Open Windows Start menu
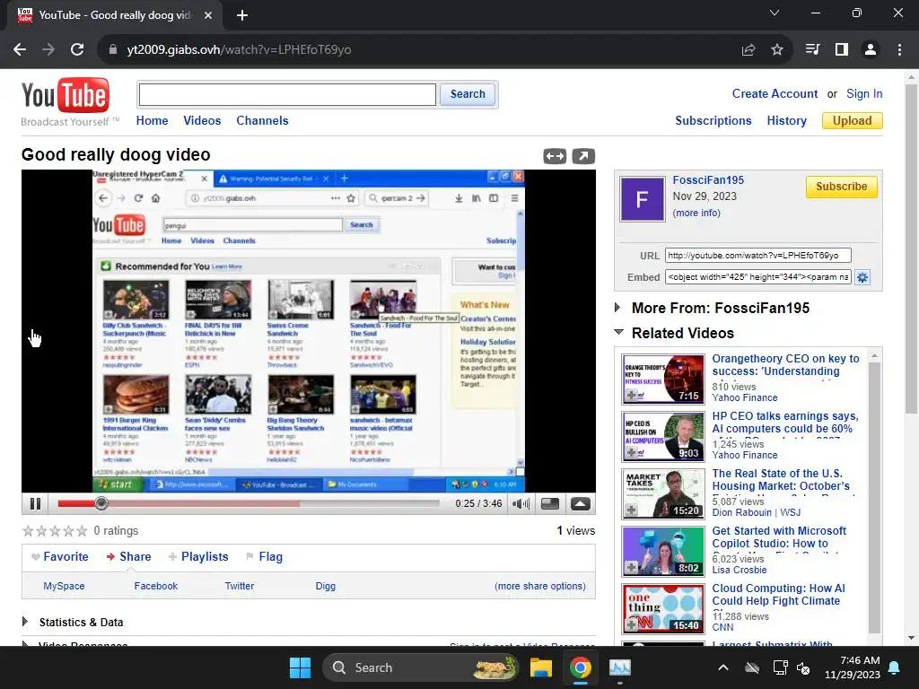 click(x=300, y=667)
